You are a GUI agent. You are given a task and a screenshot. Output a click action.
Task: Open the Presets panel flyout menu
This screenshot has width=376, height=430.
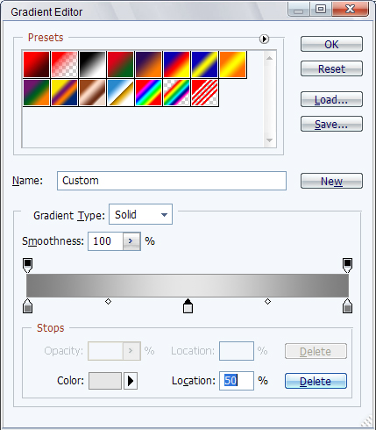tap(264, 39)
